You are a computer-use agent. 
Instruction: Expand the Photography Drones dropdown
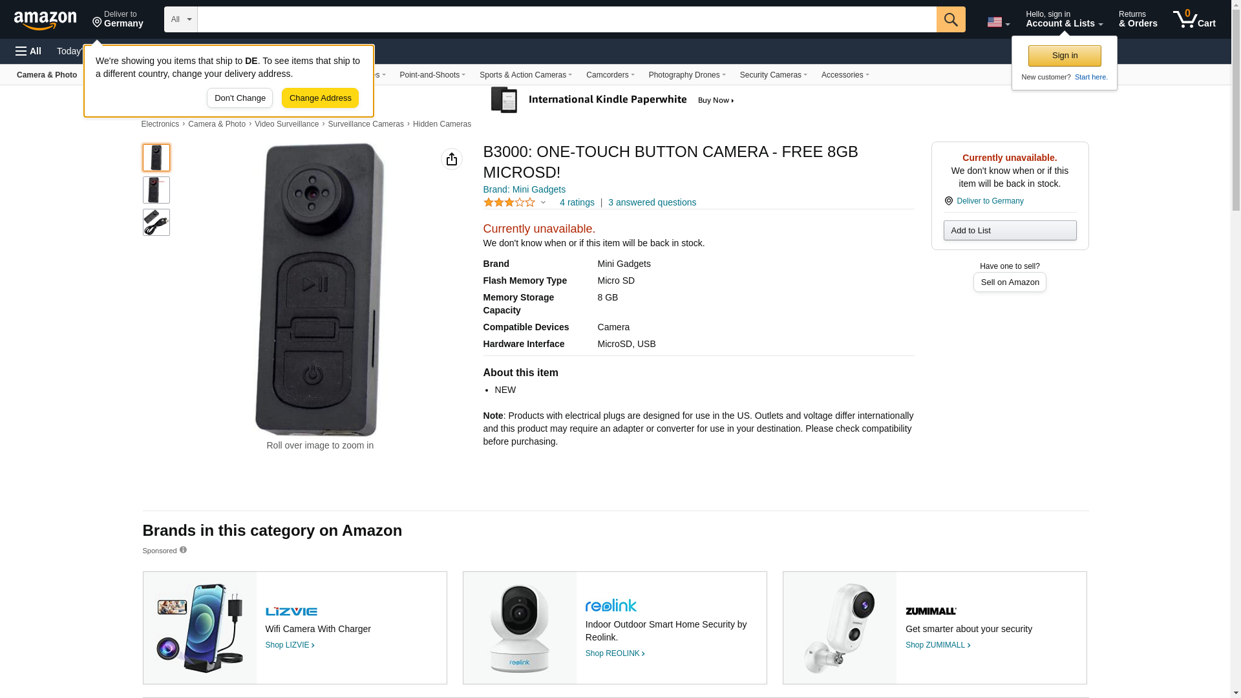[686, 75]
